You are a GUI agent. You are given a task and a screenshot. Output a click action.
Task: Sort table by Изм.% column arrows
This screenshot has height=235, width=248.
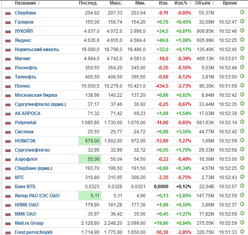tap(190, 3)
